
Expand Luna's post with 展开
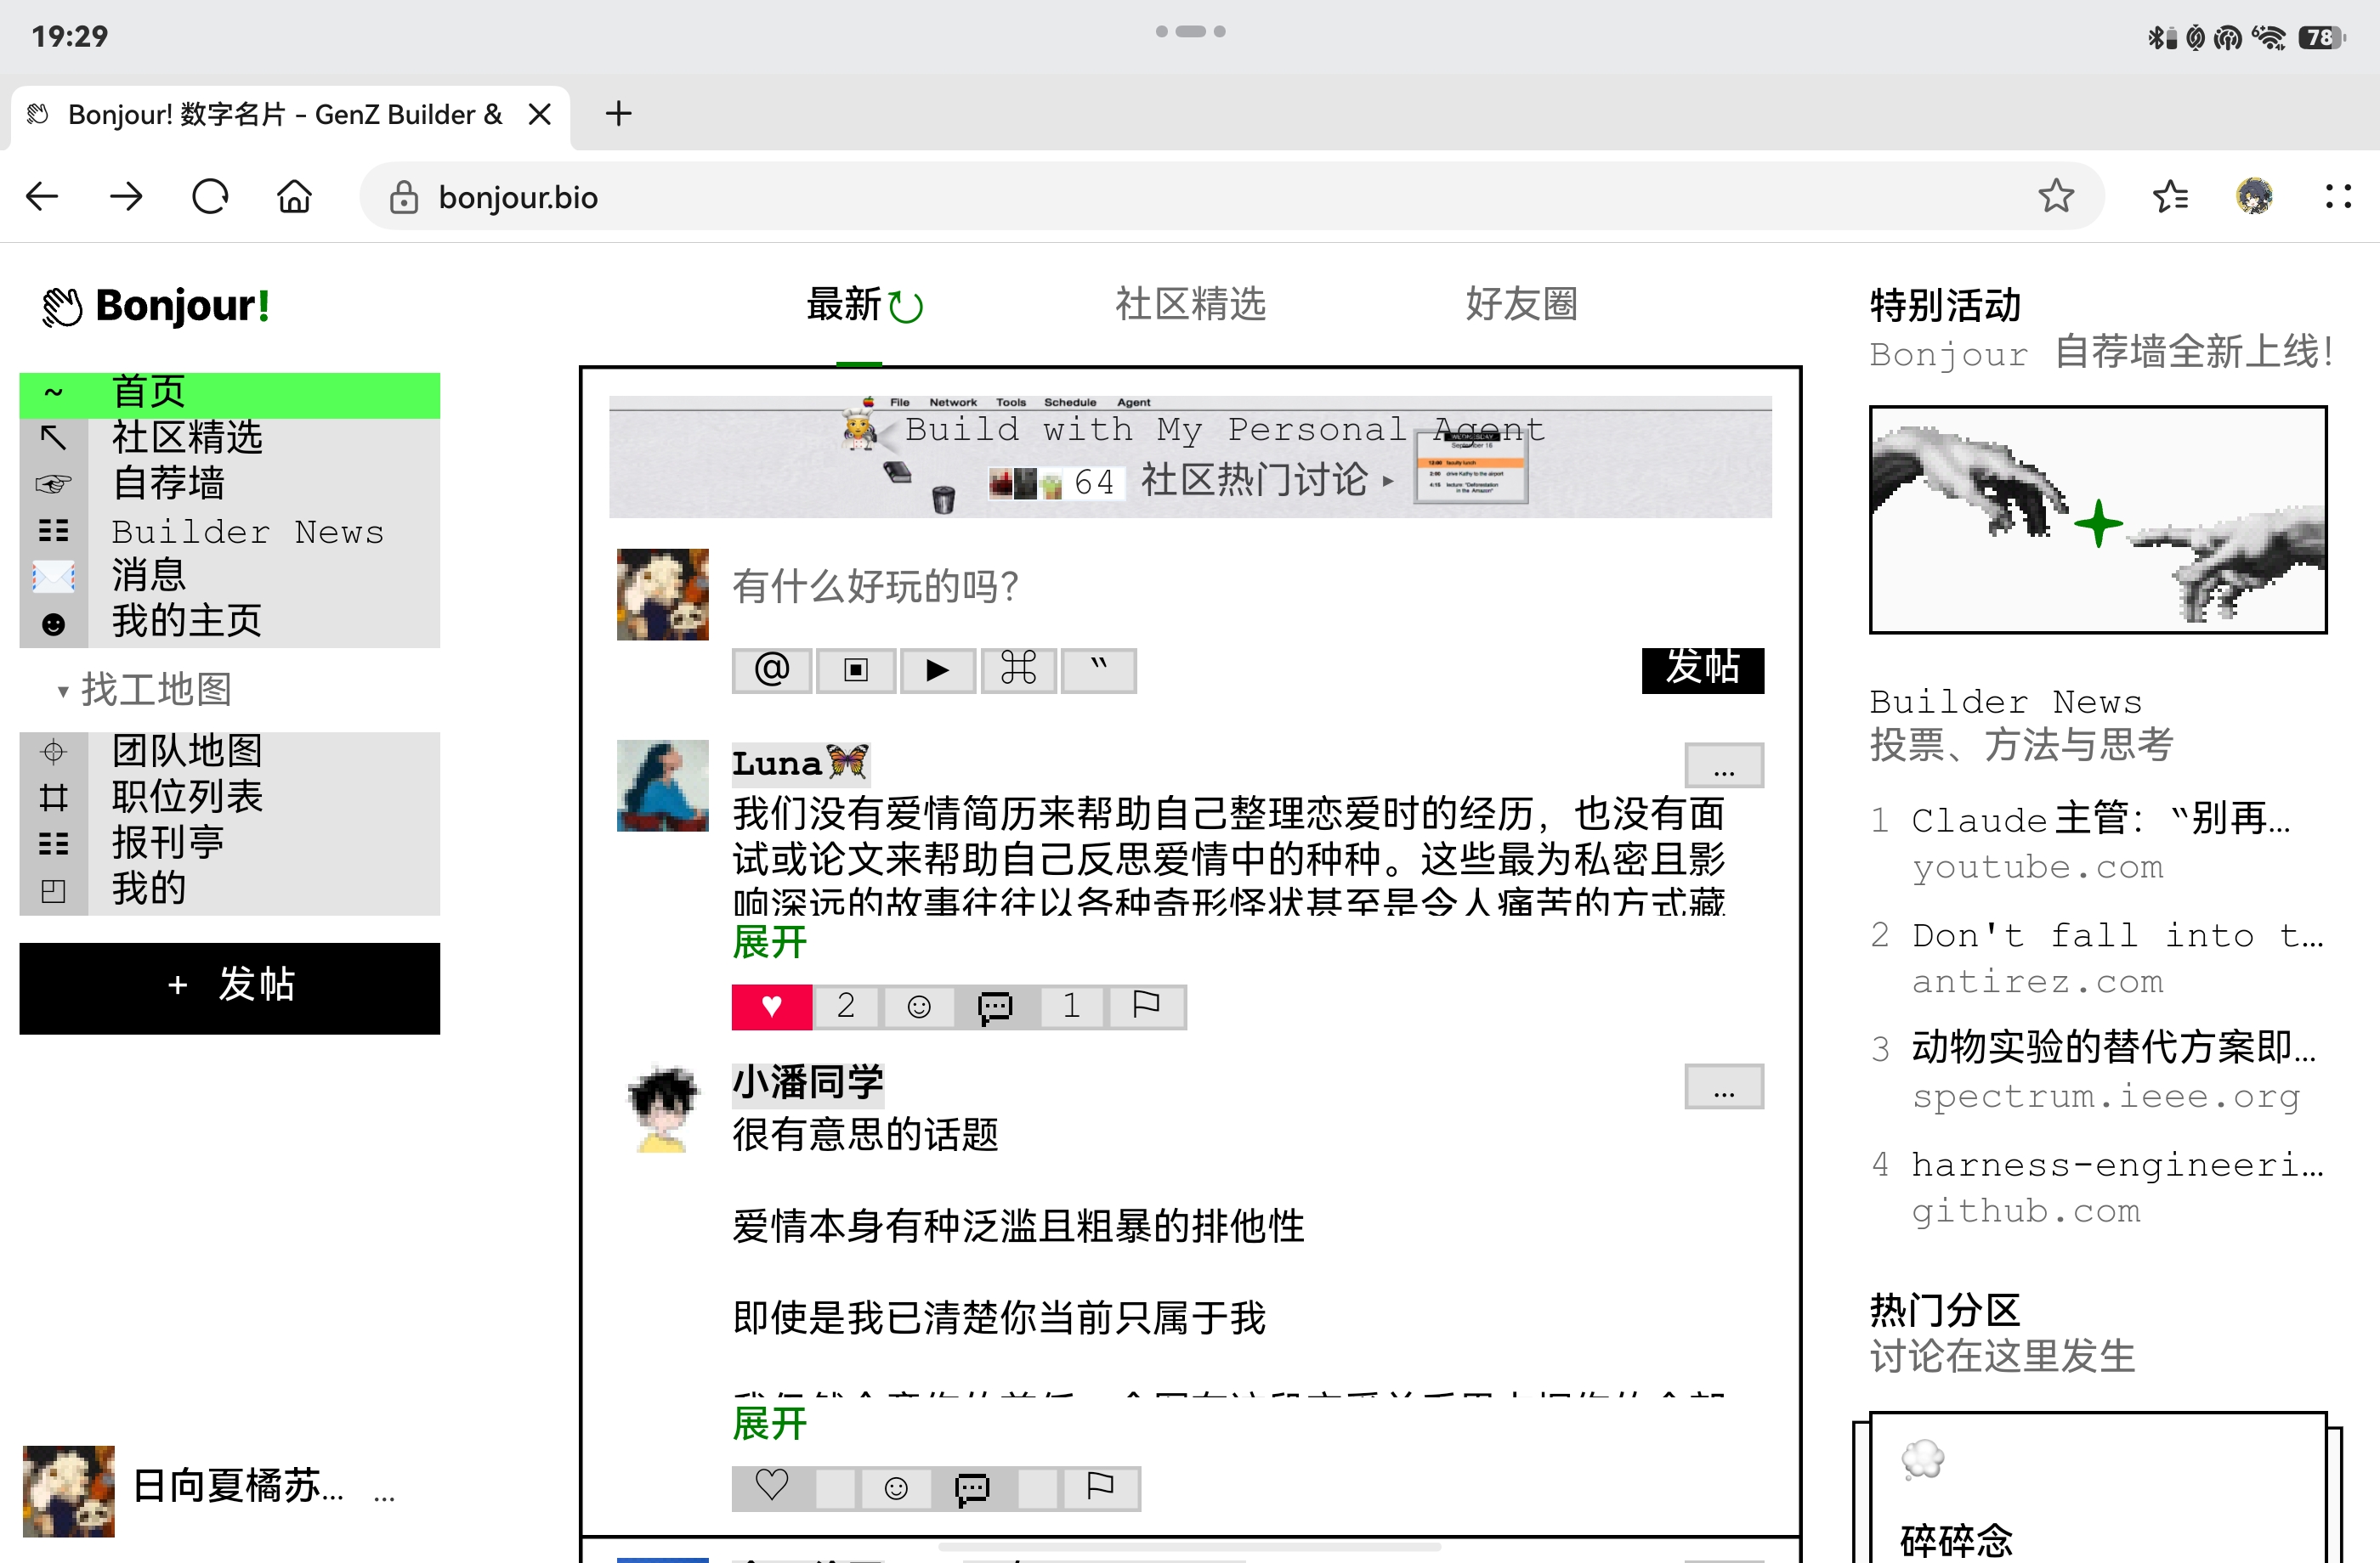770,941
